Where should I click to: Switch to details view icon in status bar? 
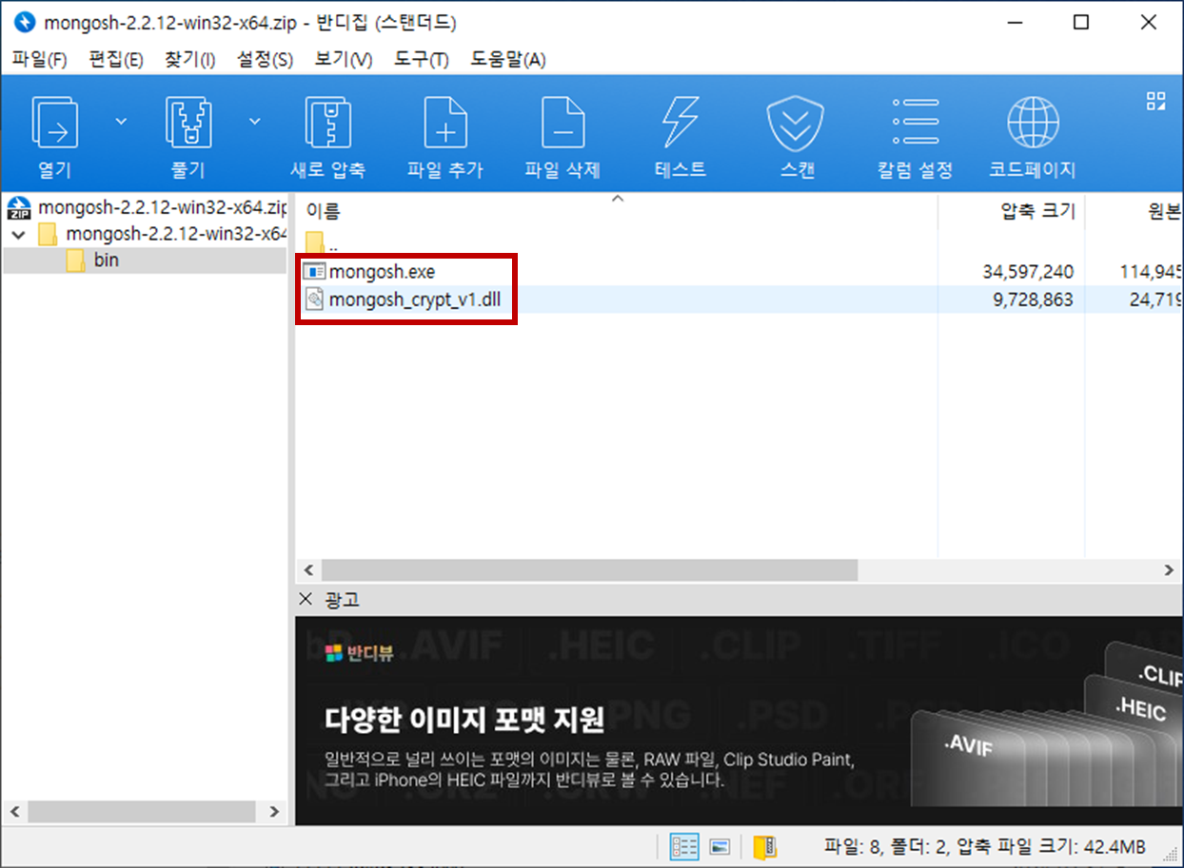tap(684, 846)
